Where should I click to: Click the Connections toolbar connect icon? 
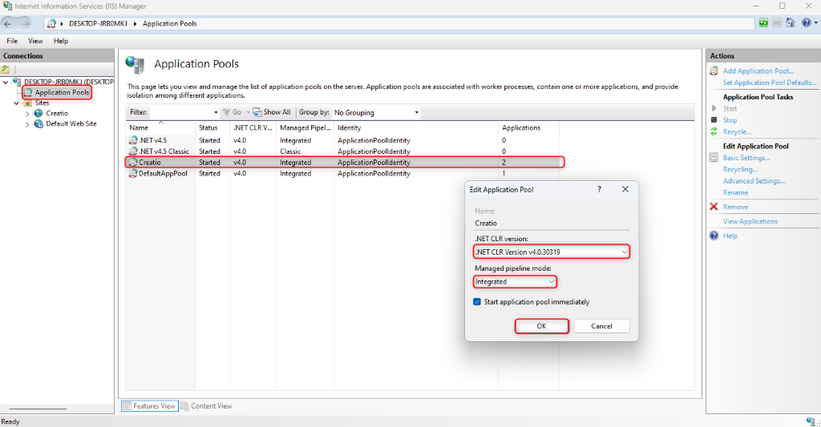click(6, 69)
